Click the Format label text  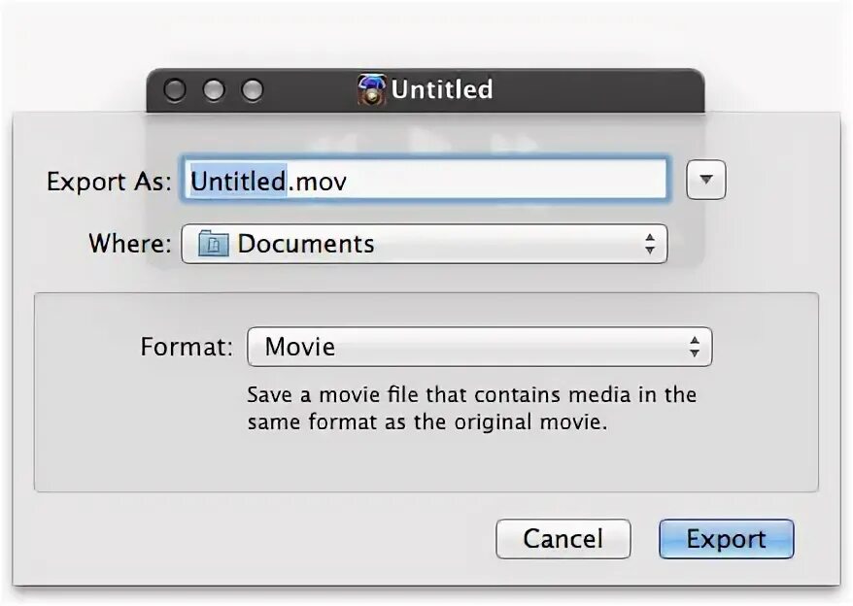187,347
